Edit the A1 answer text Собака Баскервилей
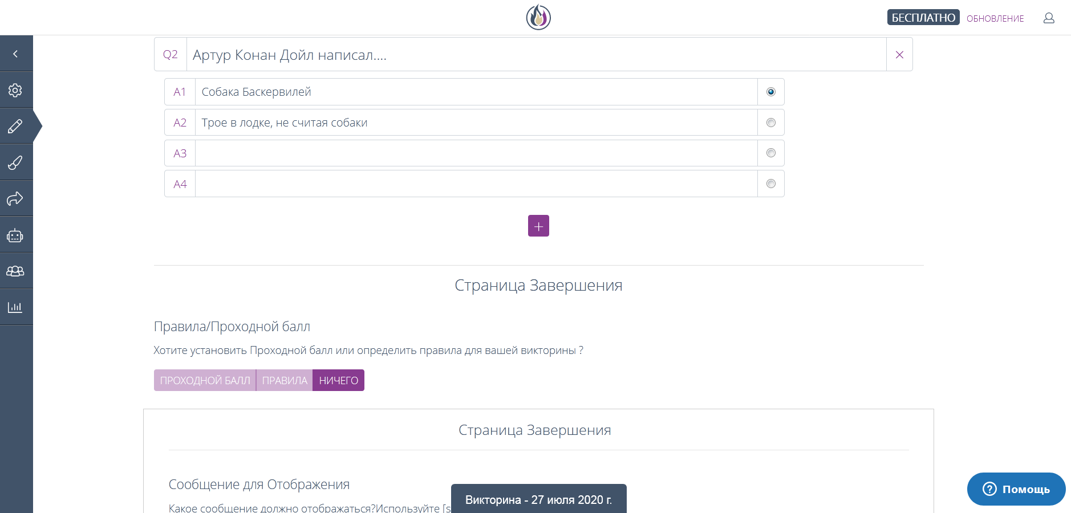This screenshot has width=1071, height=513. click(476, 92)
